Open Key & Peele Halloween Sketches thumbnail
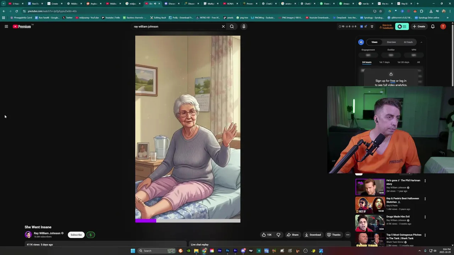454x255 pixels. click(x=370, y=205)
